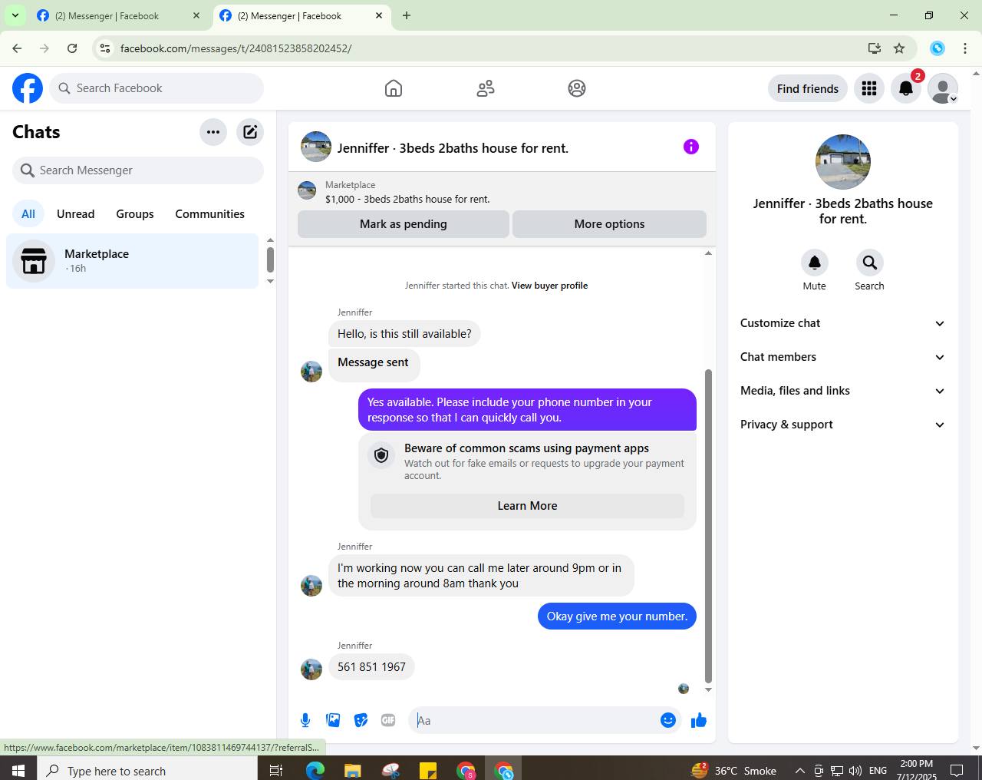Reload the page in browser
The image size is (982, 780).
pos(72,48)
